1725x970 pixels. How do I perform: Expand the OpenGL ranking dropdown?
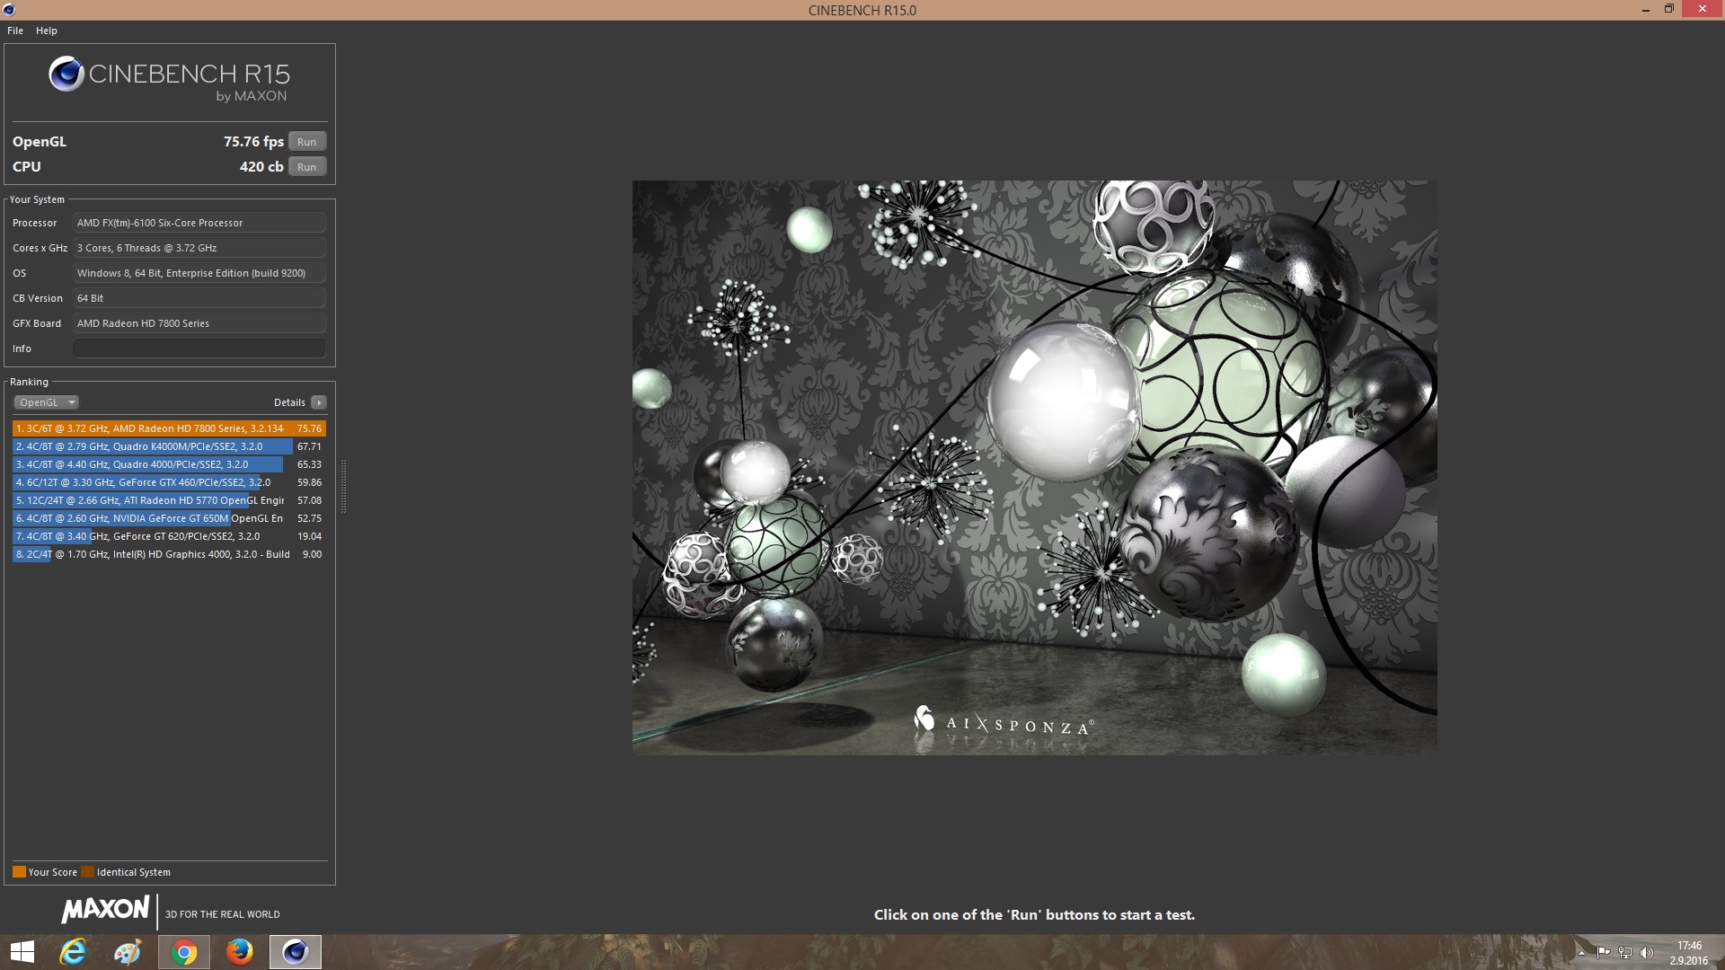(47, 402)
